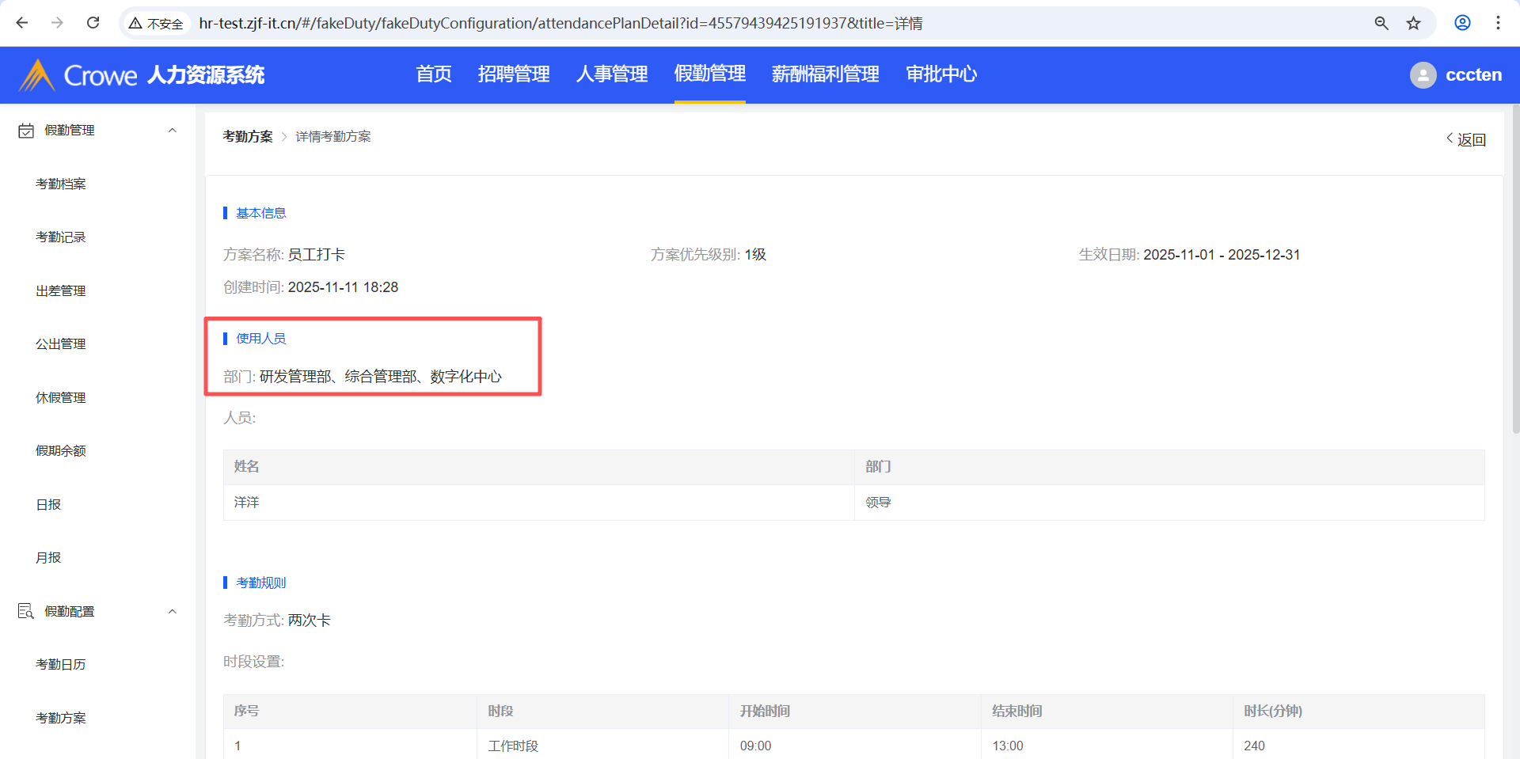Bookmark this page with star icon

[x=1413, y=23]
